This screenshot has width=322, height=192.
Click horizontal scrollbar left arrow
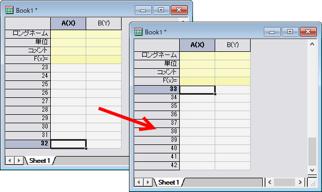click(270, 182)
